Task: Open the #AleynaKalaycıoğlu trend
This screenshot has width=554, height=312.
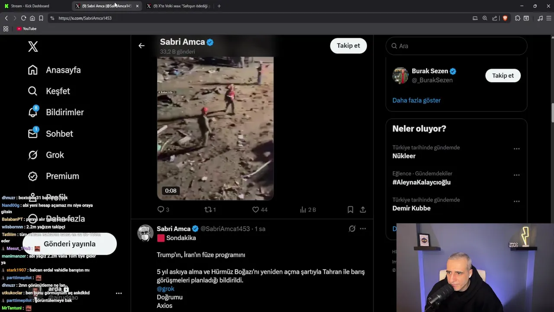Action: pyautogui.click(x=422, y=182)
